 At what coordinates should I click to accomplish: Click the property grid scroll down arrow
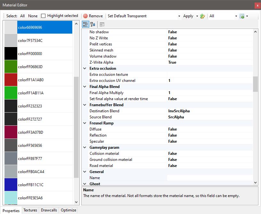255,183
